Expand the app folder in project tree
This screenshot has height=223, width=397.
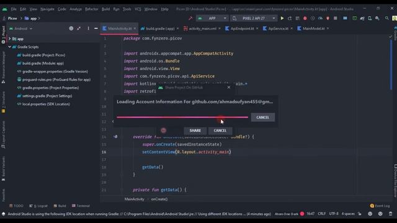[x=10, y=38]
